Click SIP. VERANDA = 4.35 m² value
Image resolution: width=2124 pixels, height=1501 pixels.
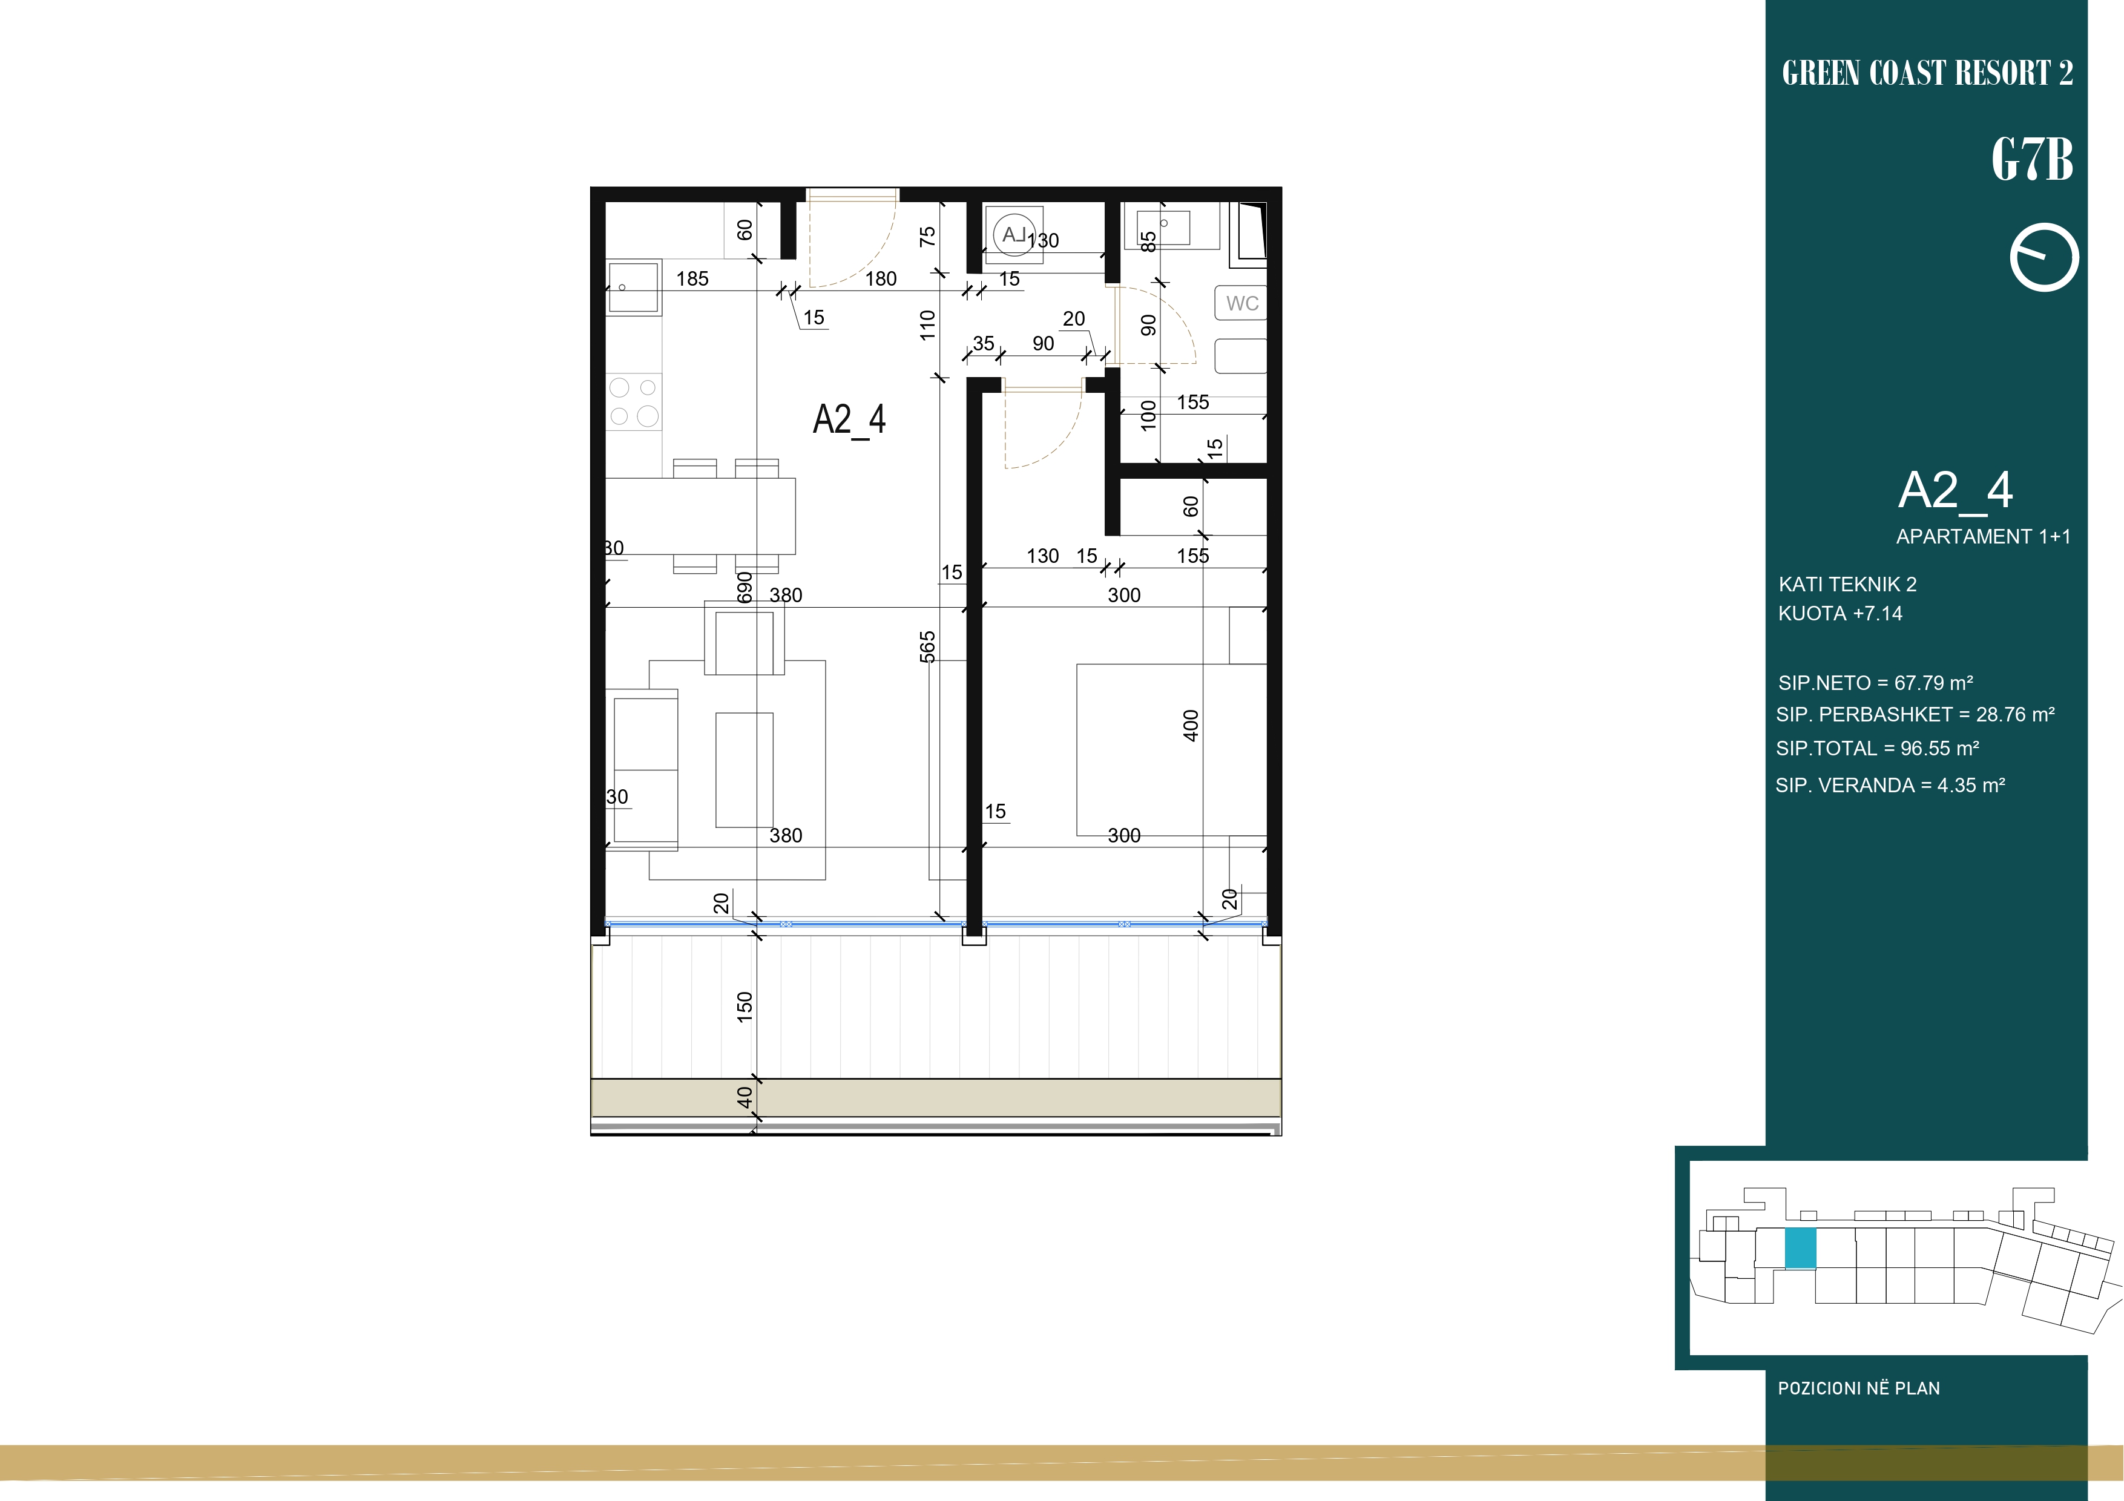(1890, 785)
